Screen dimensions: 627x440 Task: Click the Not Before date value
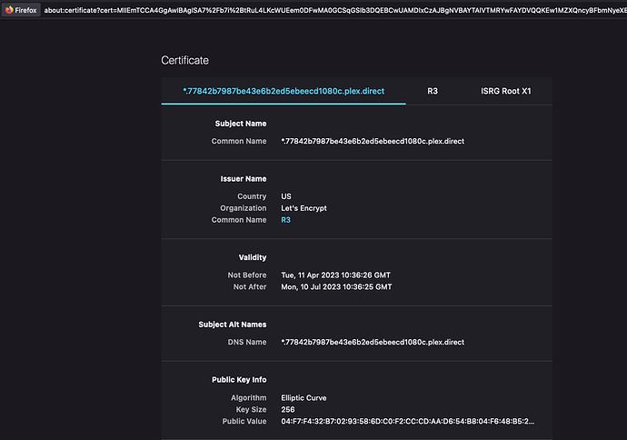(x=336, y=275)
